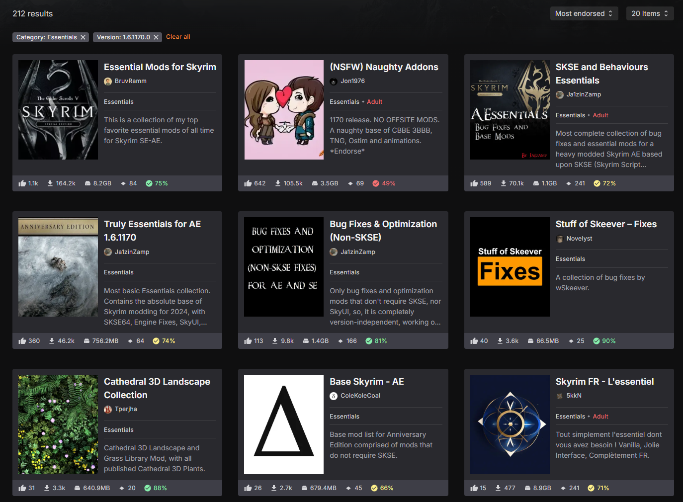This screenshot has height=502, width=683.
Task: Click the Adult tag on Naughty Addons
Action: pyautogui.click(x=375, y=102)
